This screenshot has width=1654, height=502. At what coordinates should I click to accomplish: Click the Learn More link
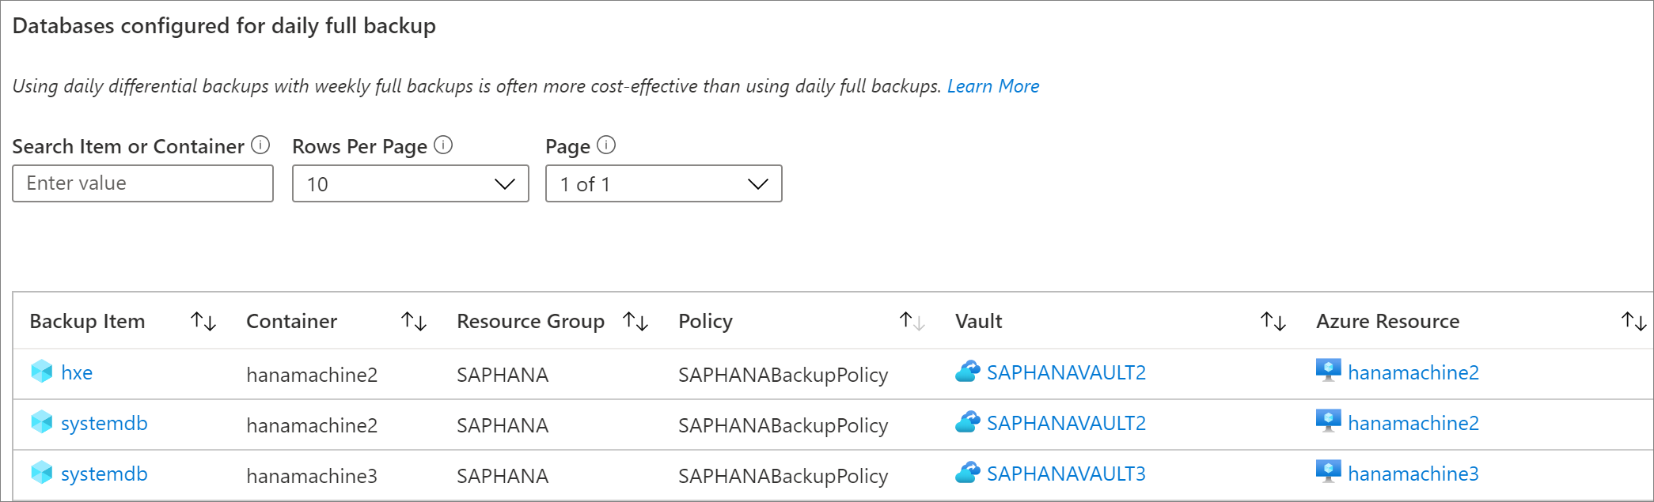993,86
